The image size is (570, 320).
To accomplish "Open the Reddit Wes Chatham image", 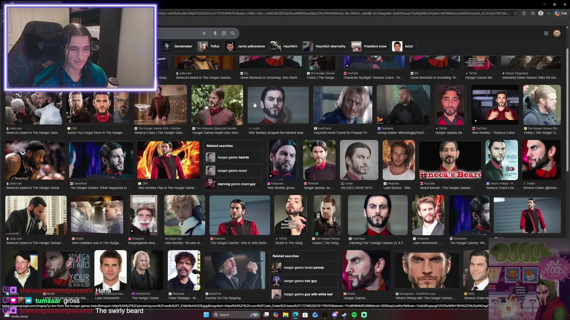I will tap(97, 215).
